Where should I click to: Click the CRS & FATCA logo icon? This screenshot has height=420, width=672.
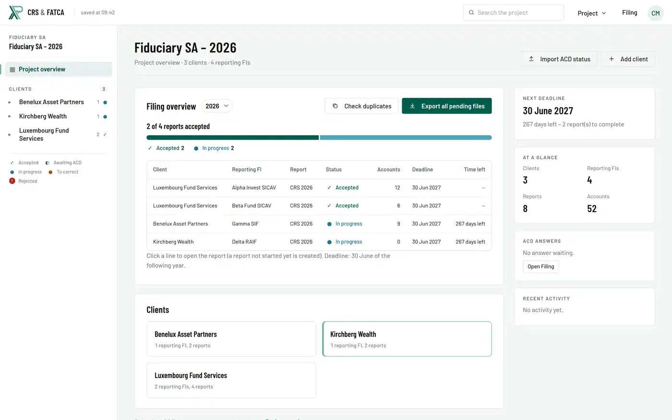(x=15, y=12)
